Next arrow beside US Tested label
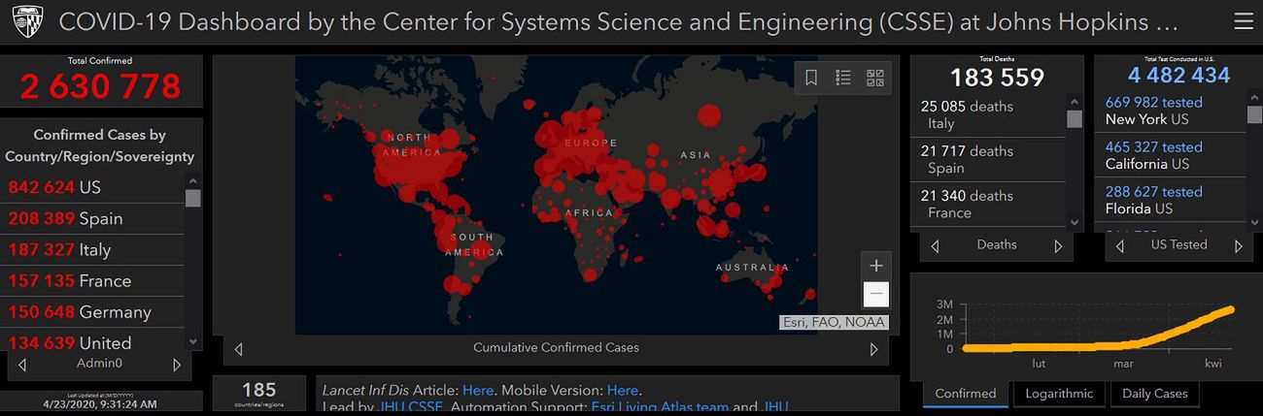Image resolution: width=1263 pixels, height=416 pixels. tap(1238, 246)
